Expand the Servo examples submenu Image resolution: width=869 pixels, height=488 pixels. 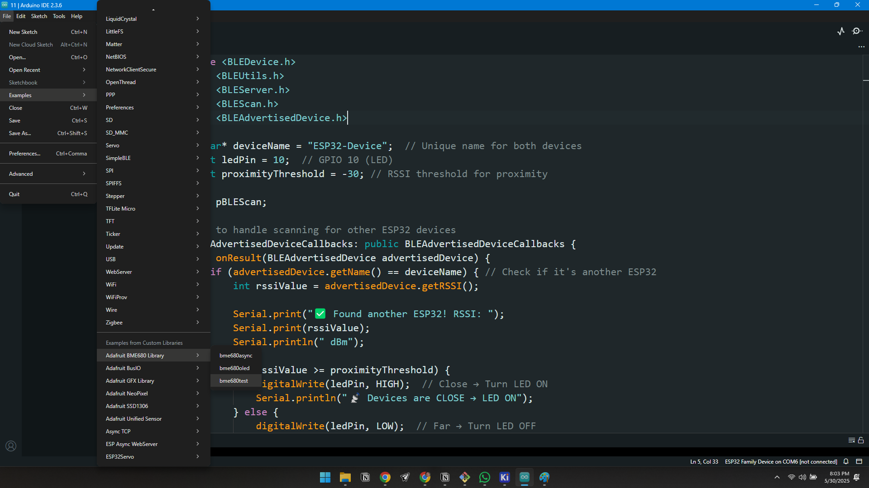point(153,145)
